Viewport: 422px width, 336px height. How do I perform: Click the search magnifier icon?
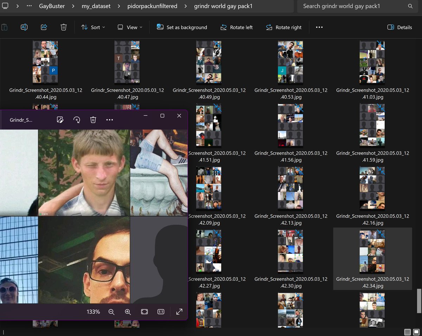coord(410,6)
